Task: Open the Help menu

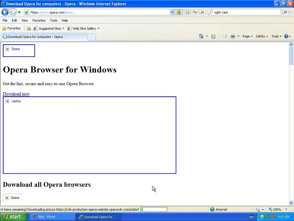Action: tap(65, 20)
